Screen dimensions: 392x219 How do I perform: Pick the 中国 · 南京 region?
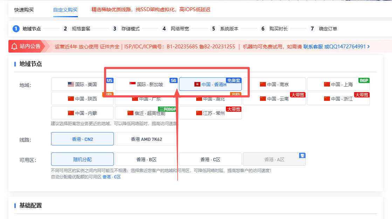274,84
